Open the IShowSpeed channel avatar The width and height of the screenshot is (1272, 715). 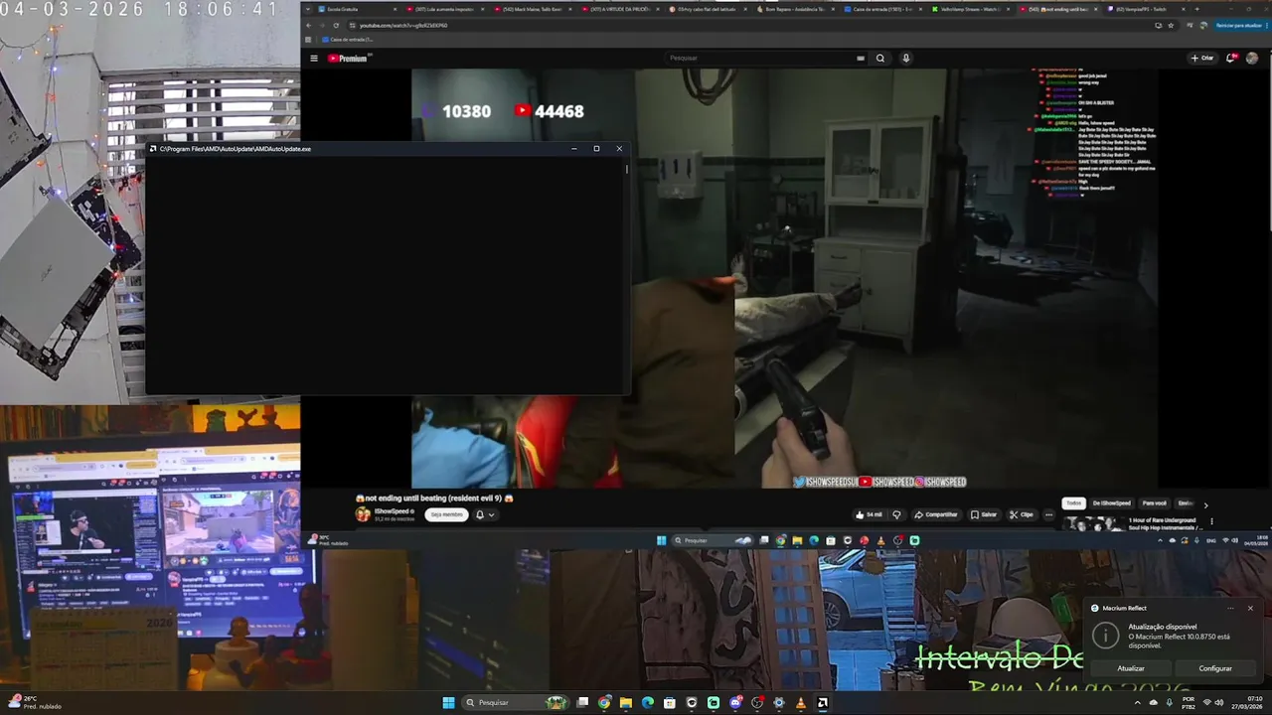point(363,514)
